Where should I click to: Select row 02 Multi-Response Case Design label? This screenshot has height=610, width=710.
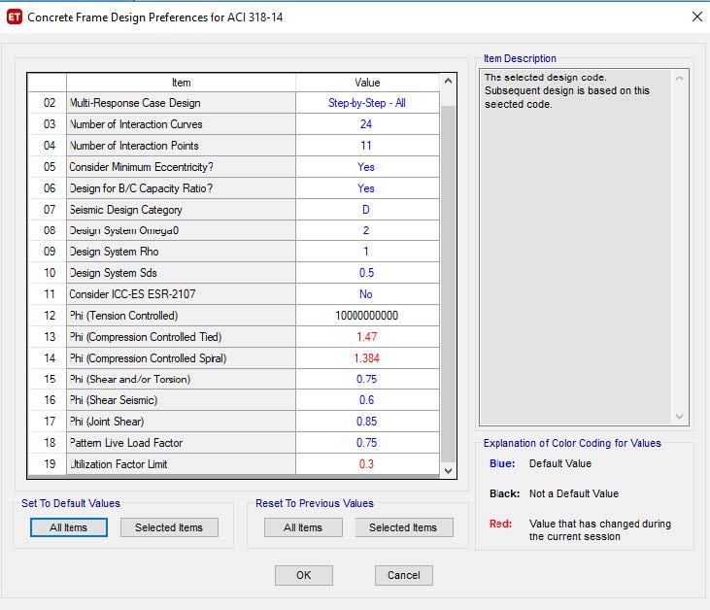pos(181,103)
